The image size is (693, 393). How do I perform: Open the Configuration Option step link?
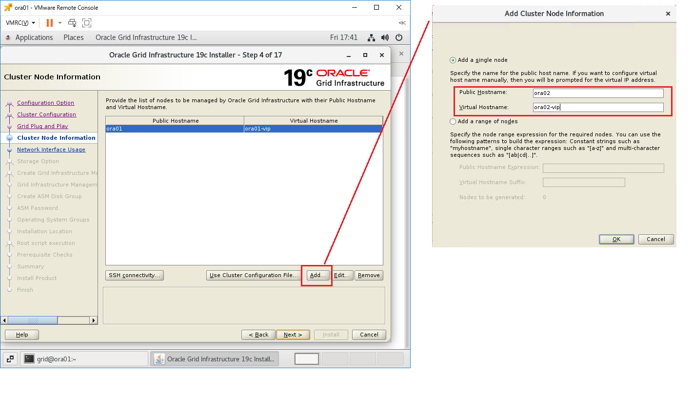(46, 103)
